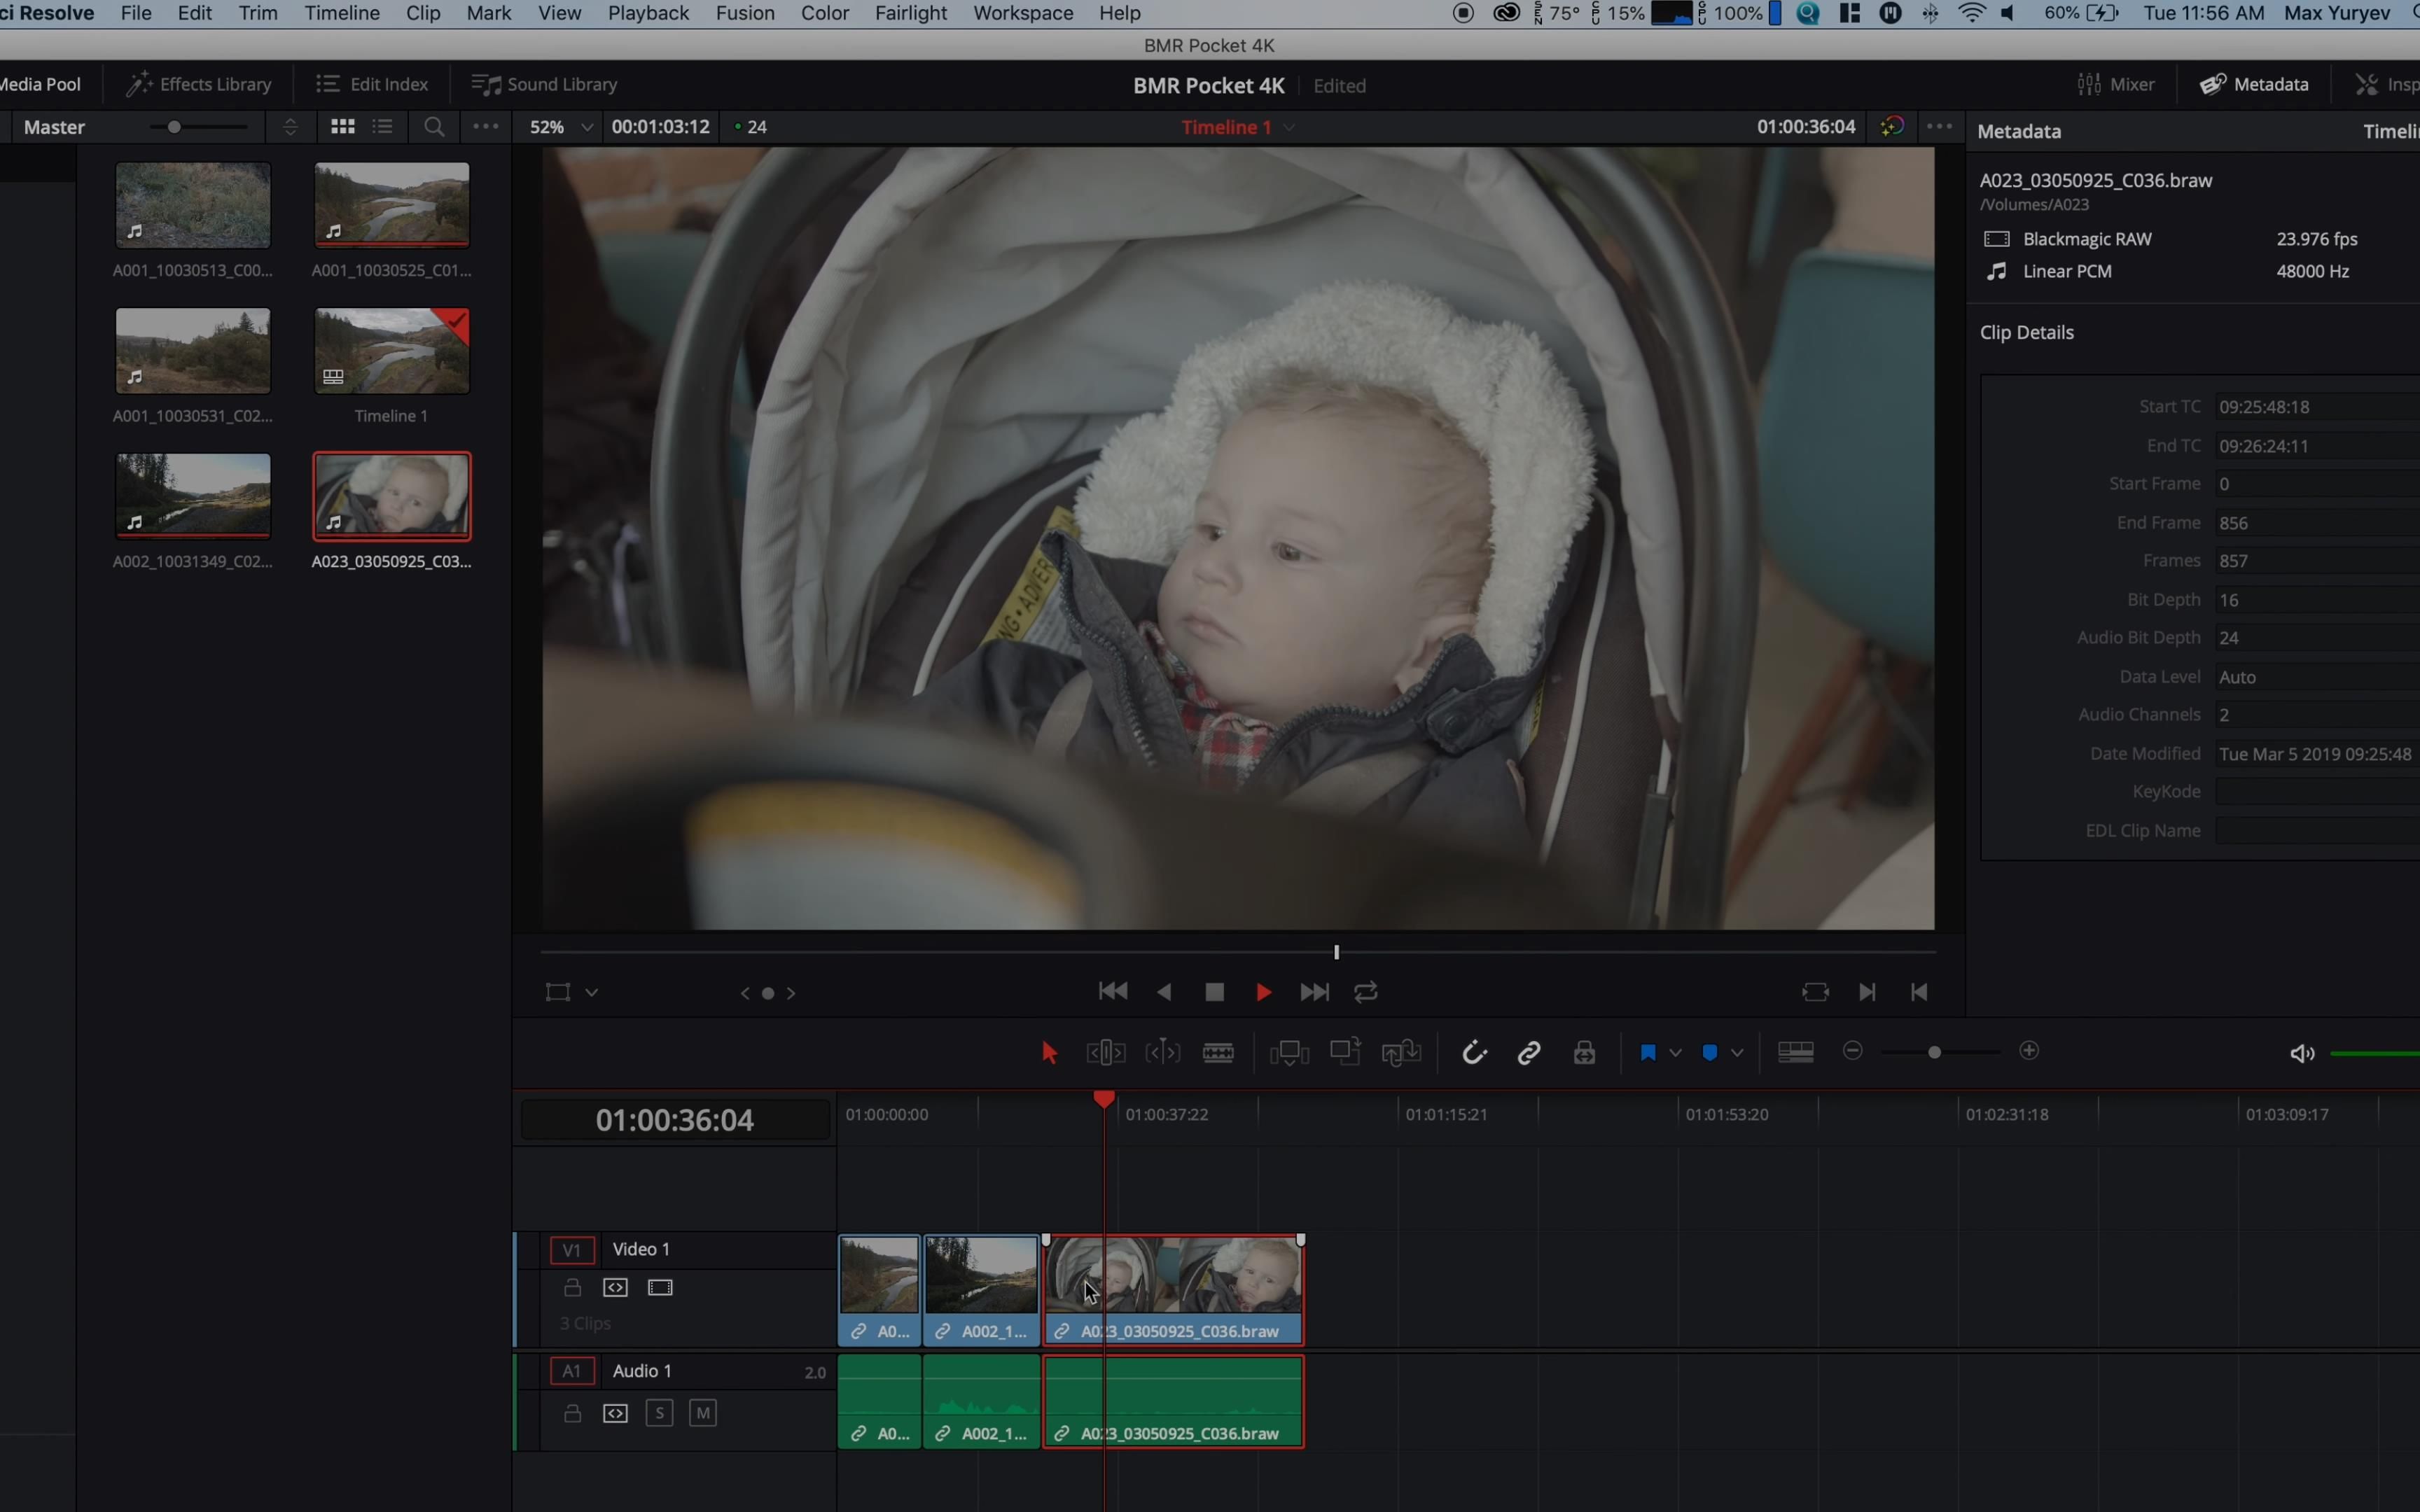
Task: Click the Insert Clip icon
Action: coord(1288,1052)
